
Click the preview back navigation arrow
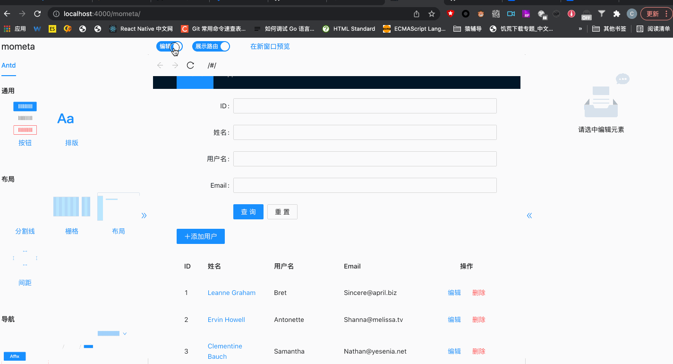click(x=160, y=65)
